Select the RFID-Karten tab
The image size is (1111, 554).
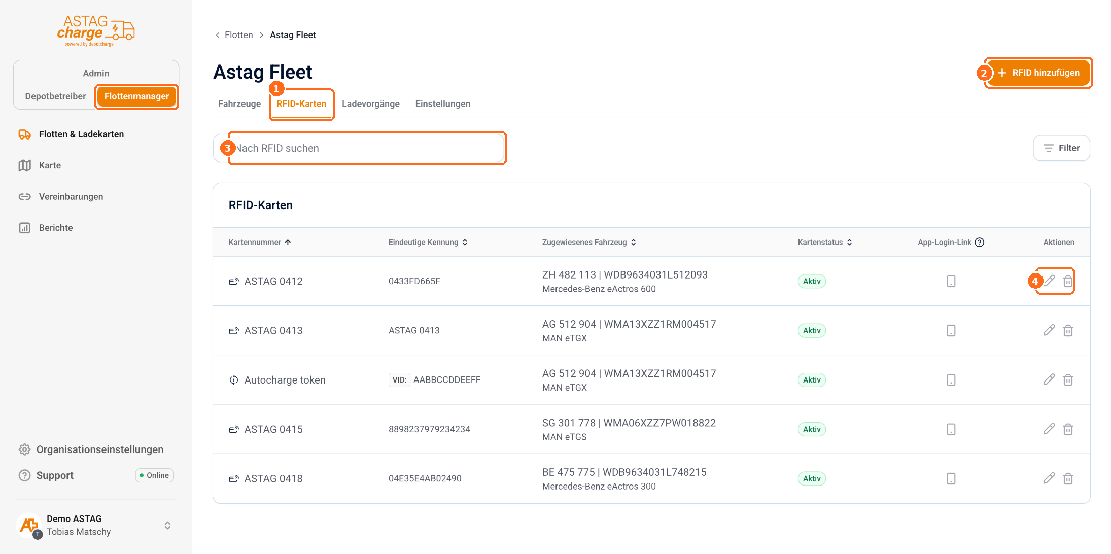point(301,103)
